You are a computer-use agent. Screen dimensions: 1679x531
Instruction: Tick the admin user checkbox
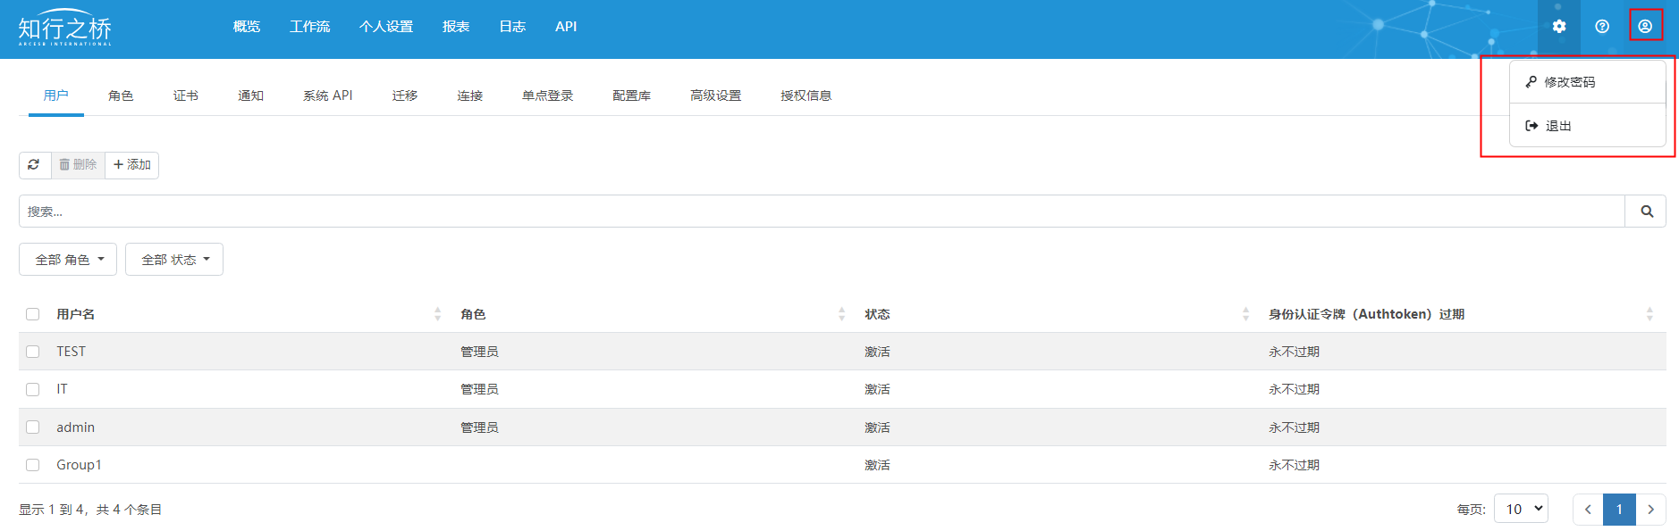pos(33,427)
